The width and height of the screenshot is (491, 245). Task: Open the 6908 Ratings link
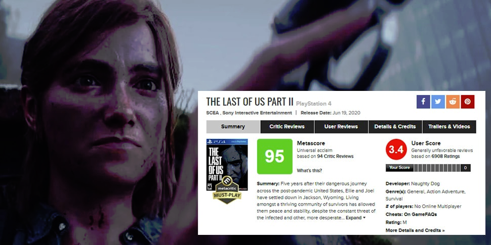pyautogui.click(x=445, y=156)
